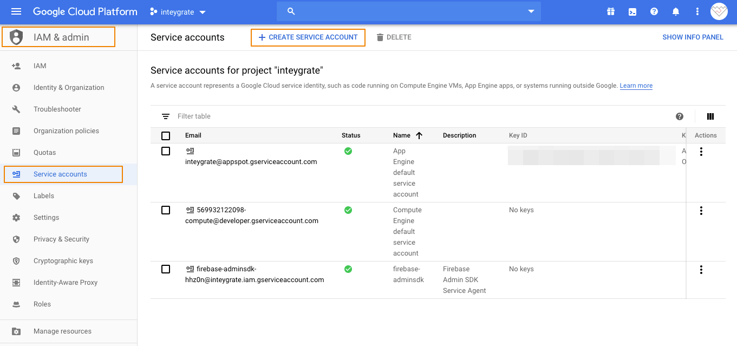Image resolution: width=737 pixels, height=346 pixels.
Task: Click CREATE SERVICE ACCOUNT button
Action: [x=308, y=37]
